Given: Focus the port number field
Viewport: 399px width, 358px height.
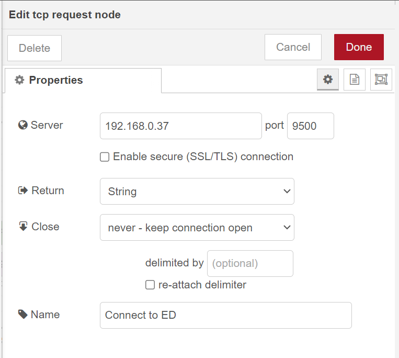Looking at the screenshot, I should coord(310,126).
